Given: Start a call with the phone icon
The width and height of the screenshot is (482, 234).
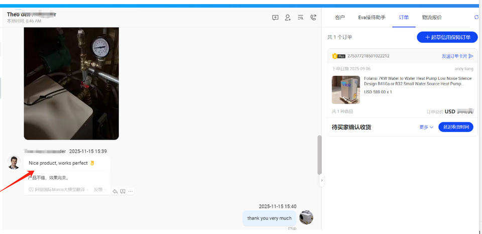Looking at the screenshot, I should pos(313,18).
